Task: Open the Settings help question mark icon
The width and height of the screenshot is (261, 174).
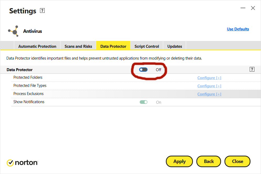Action: pos(42,11)
